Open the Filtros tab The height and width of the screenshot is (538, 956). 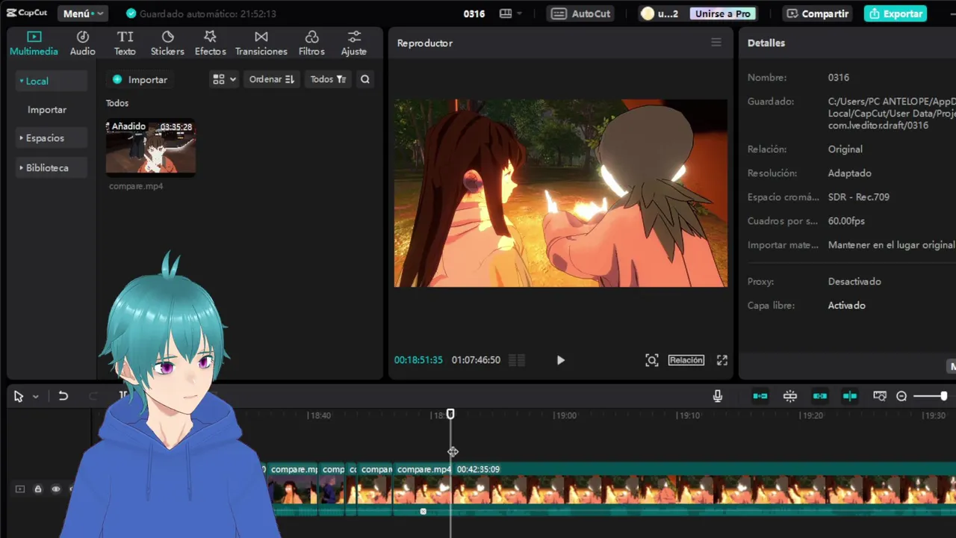pos(311,43)
